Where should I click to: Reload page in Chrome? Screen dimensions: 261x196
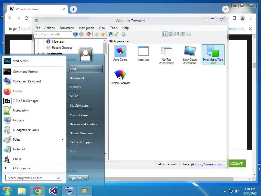pos(27,18)
